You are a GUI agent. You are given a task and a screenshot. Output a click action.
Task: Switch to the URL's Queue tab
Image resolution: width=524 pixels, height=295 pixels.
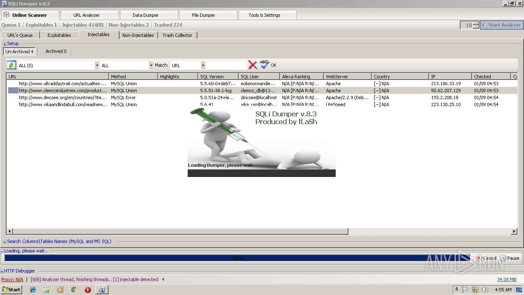click(x=20, y=35)
